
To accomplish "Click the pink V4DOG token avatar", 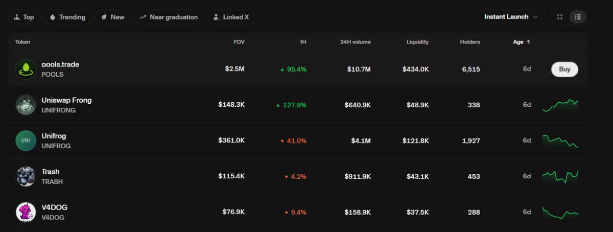I will 26,212.
